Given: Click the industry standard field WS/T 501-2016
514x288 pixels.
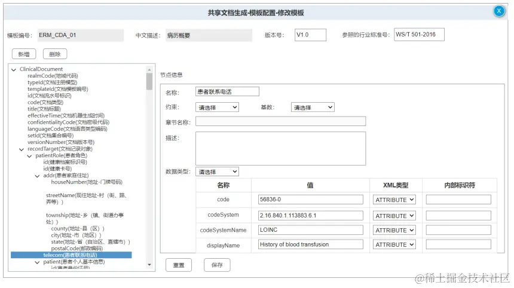Looking at the screenshot, I should (x=419, y=35).
